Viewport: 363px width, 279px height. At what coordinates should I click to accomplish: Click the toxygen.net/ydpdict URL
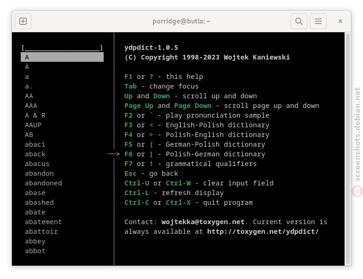[x=263, y=232]
